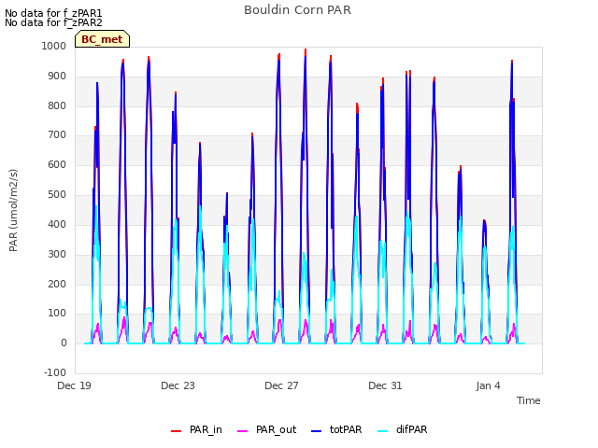598x448 pixels.
Task: Toggle the PAR_in legend entry
Action: 196,429
